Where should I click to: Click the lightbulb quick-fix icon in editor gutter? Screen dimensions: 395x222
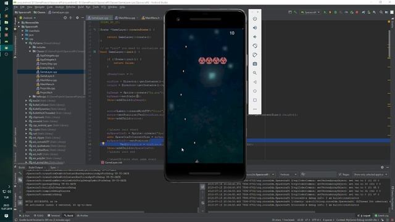click(x=103, y=144)
